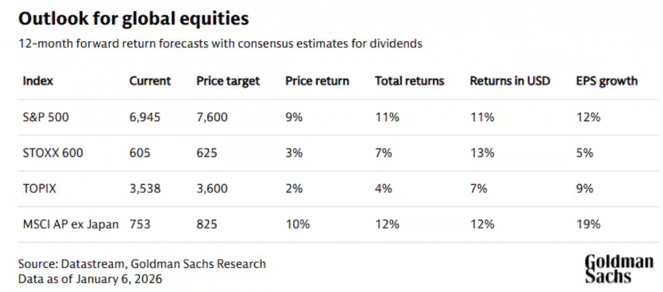
Task: Click the Returns in USD header
Action: tap(509, 81)
